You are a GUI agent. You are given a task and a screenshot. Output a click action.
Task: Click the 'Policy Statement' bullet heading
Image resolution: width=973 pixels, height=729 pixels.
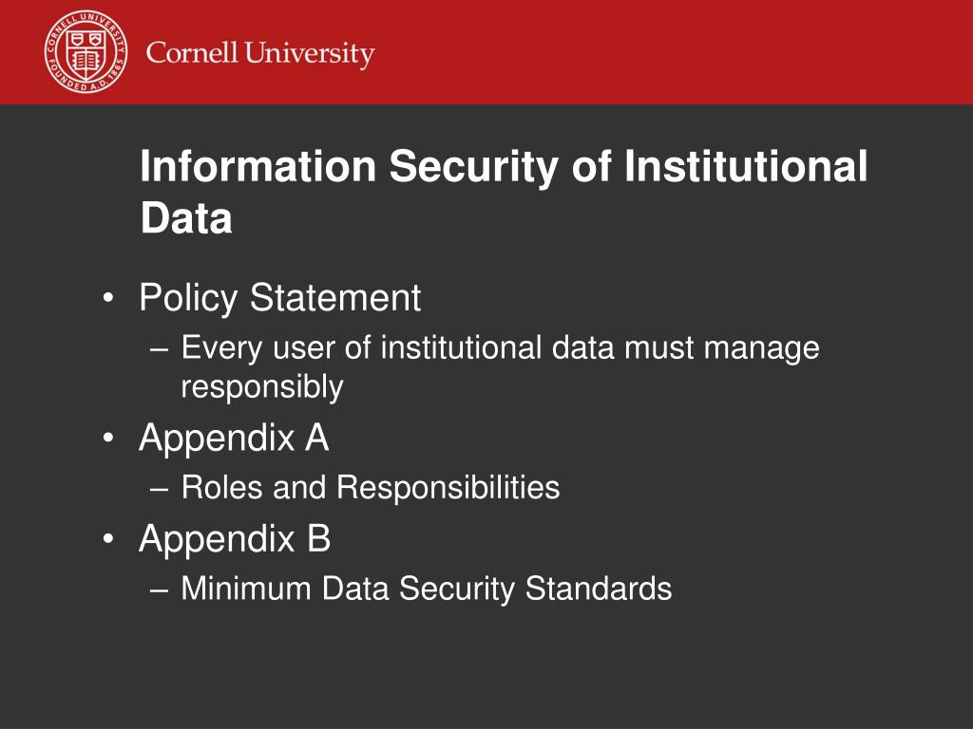click(280, 298)
